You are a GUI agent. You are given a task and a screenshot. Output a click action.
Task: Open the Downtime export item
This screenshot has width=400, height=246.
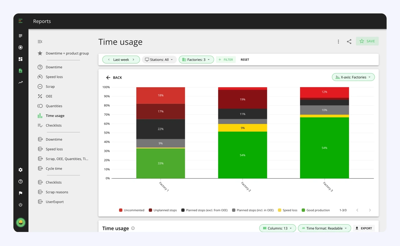coord(50,139)
